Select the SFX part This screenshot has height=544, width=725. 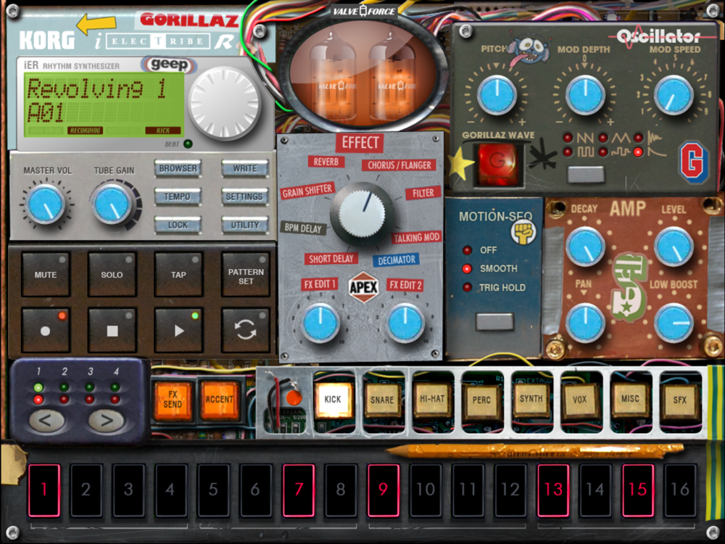679,399
